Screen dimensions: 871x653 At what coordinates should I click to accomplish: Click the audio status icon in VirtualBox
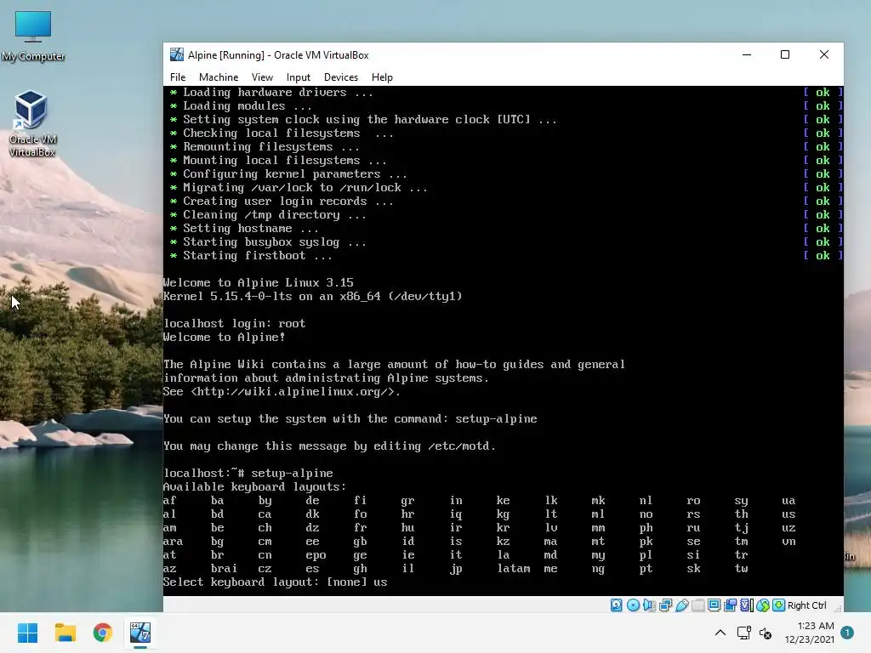point(649,605)
